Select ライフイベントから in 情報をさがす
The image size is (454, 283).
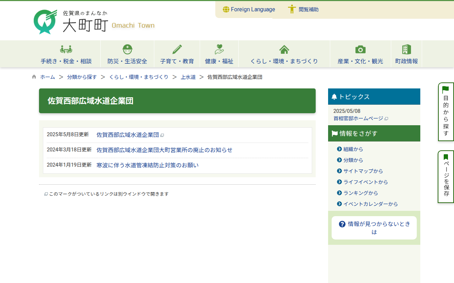366,182
